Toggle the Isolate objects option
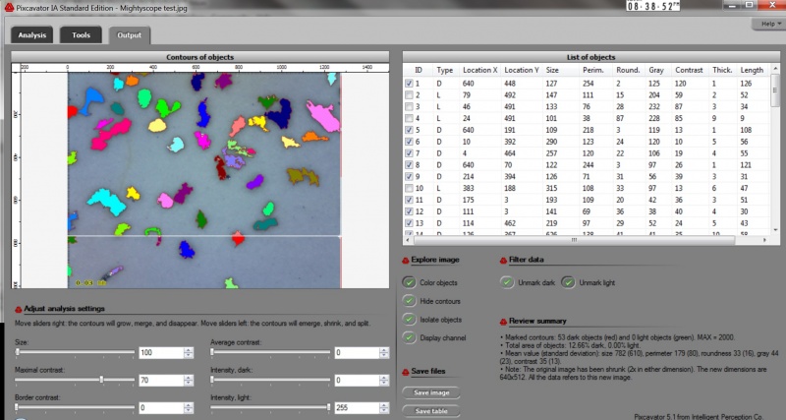Image resolution: width=786 pixels, height=420 pixels. coord(410,319)
